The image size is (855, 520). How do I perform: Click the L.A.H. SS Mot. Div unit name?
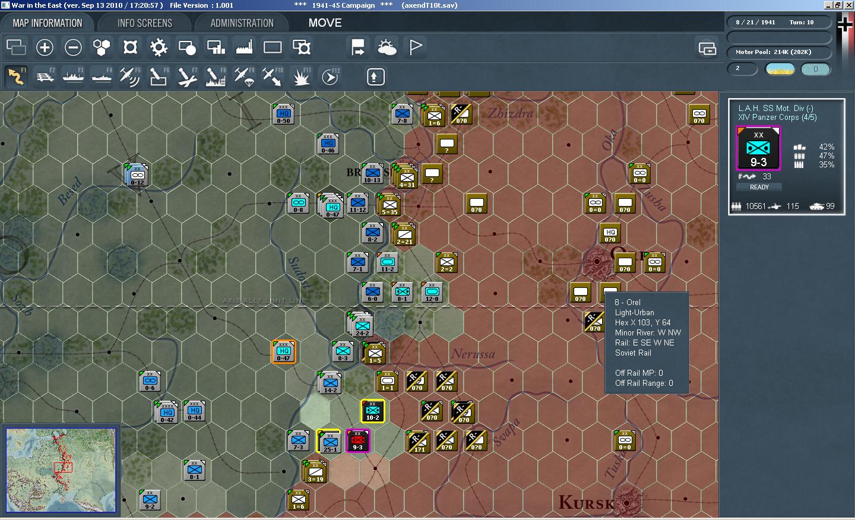775,108
